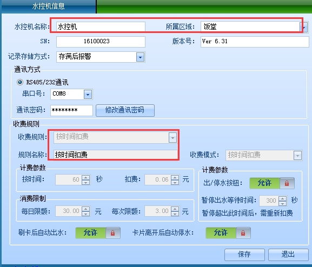Increase the 扣费 amount spinner

[175, 177]
